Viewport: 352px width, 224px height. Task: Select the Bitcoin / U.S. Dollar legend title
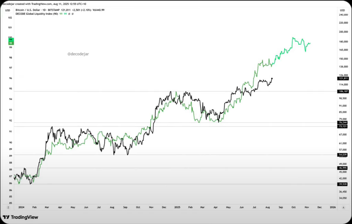pyautogui.click(x=38, y=10)
